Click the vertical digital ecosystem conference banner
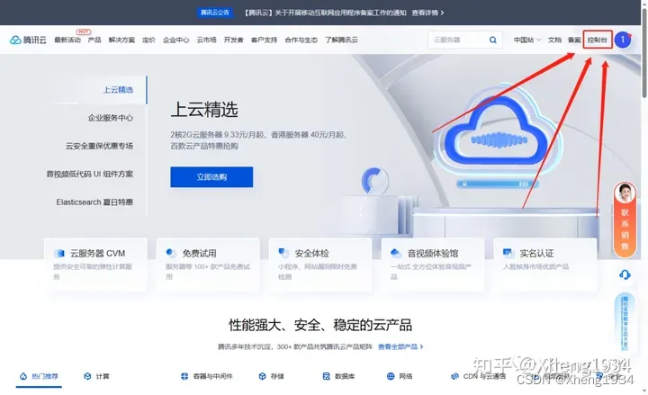This screenshot has width=648, height=395. 625,322
